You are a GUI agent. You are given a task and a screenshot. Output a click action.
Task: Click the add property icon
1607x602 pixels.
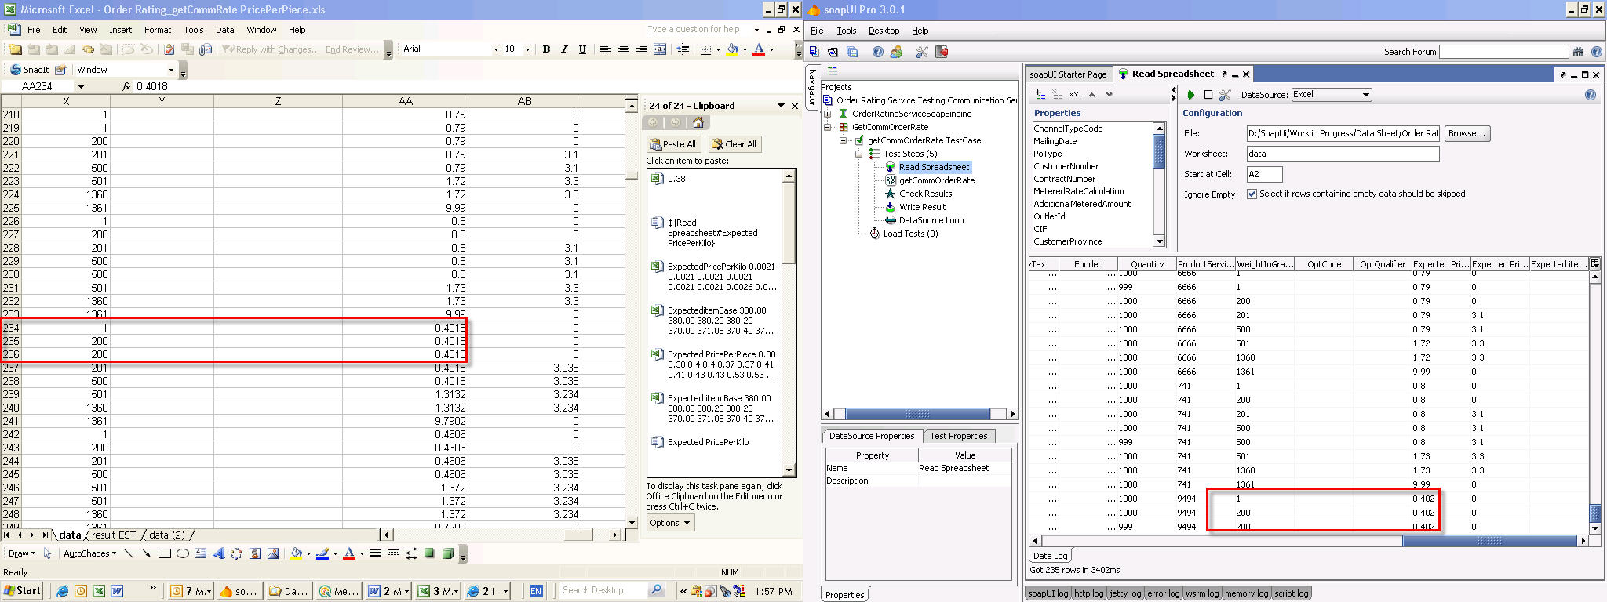pyautogui.click(x=1040, y=95)
